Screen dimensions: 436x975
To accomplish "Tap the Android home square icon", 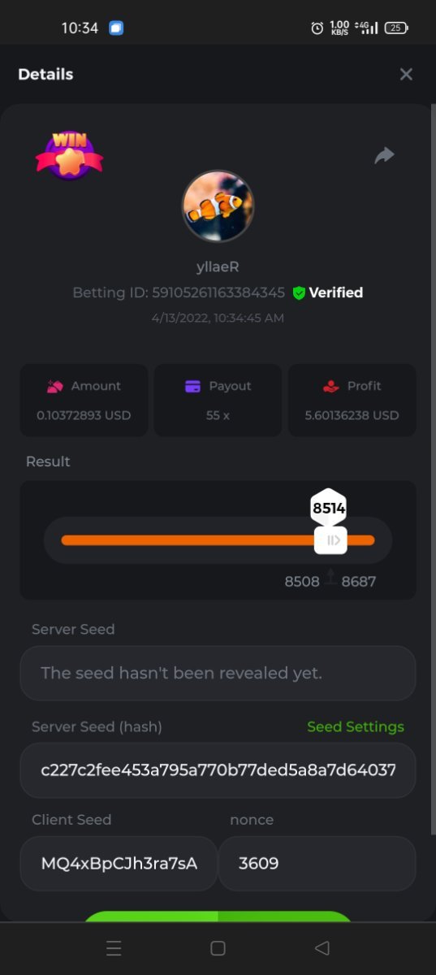I will tap(218, 948).
